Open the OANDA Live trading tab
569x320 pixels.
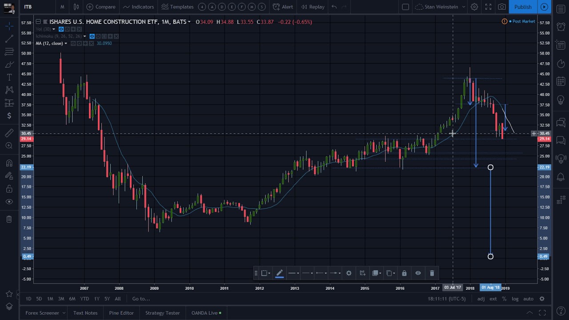point(206,313)
